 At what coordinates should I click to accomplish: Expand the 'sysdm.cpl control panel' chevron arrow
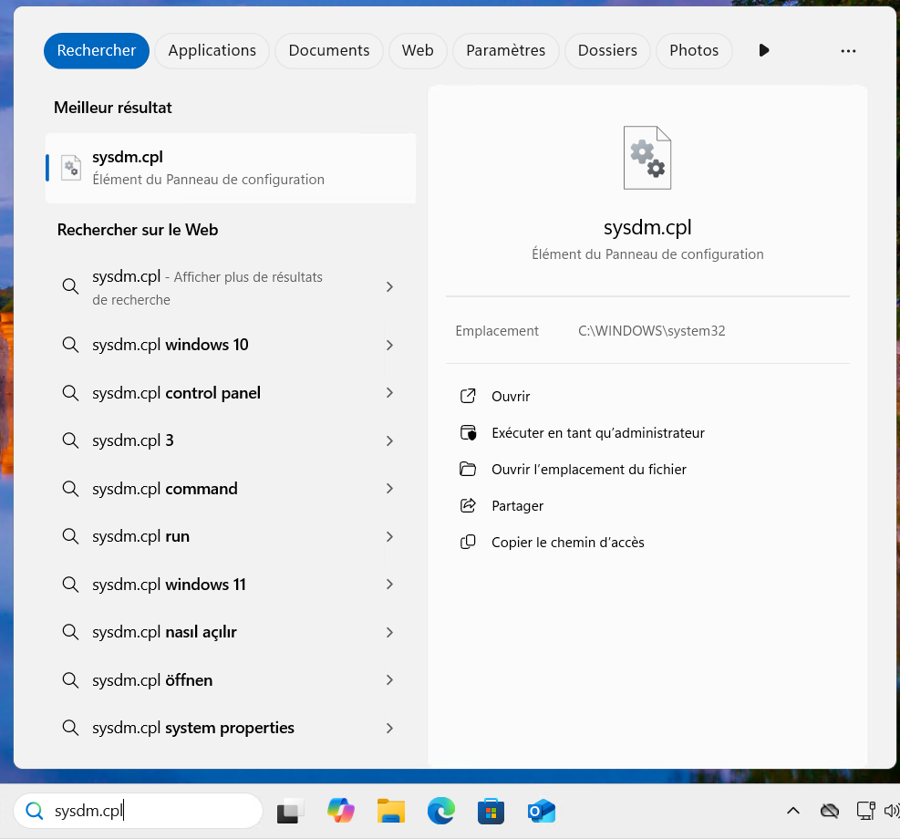click(389, 393)
